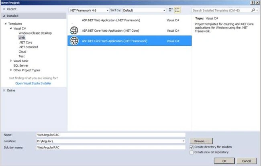This screenshot has width=261, height=166.
Task: Click the search magnifier icon
Action: (253, 10)
